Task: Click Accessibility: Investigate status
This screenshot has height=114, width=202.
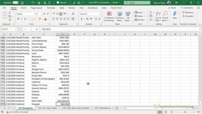Action: point(17,112)
